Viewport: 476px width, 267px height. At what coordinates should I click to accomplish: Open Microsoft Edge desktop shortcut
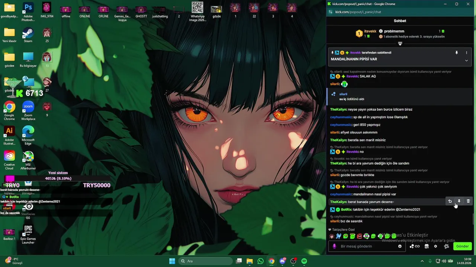[x=28, y=136]
